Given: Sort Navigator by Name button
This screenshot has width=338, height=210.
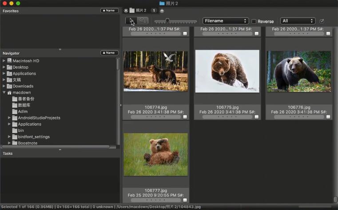Looking at the screenshot, I should pos(110,53).
